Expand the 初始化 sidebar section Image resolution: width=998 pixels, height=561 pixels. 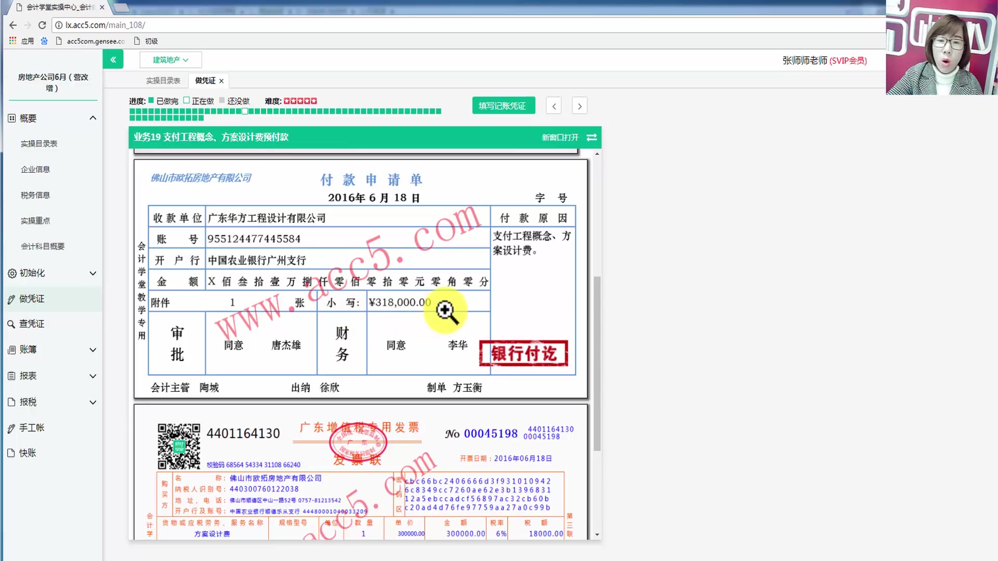(52, 273)
